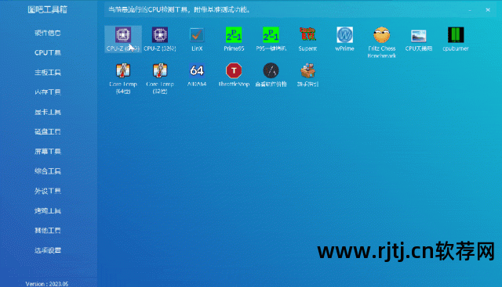Open the beginner guide (新手指引) icon
The height and width of the screenshot is (287, 502).
(x=307, y=75)
